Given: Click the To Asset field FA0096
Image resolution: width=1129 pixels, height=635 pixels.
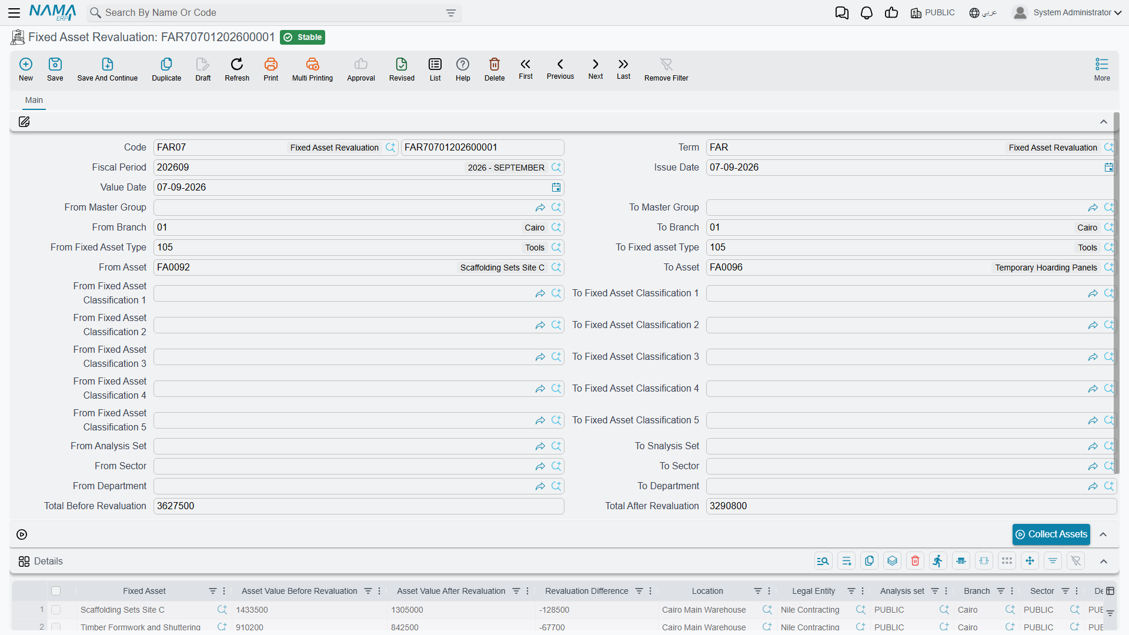Looking at the screenshot, I should coord(911,268).
